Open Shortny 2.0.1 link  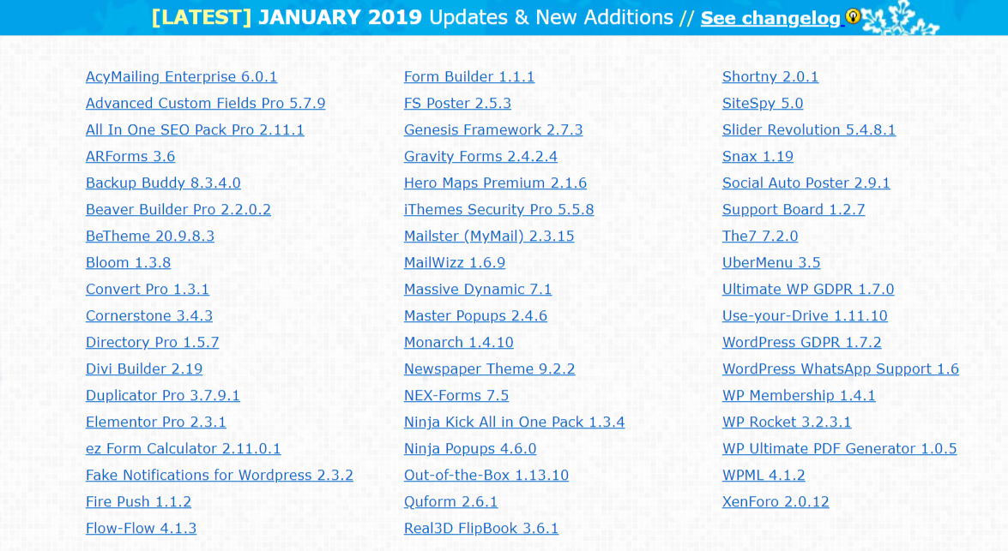coord(770,76)
